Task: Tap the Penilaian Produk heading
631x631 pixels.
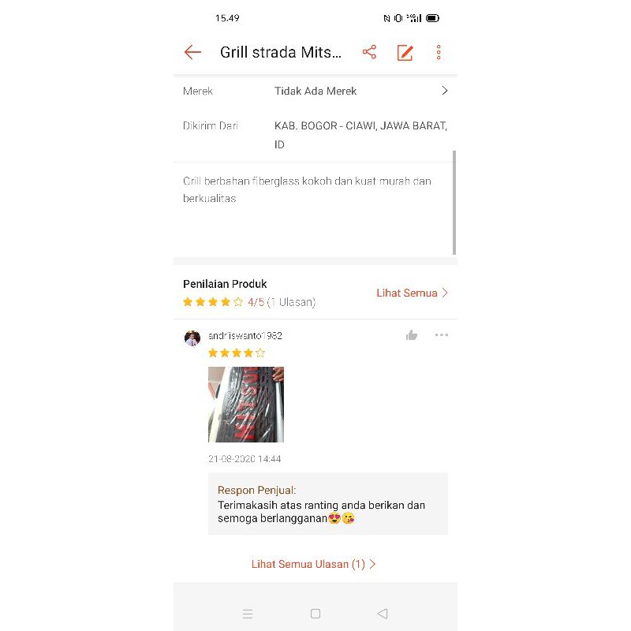Action: (225, 284)
